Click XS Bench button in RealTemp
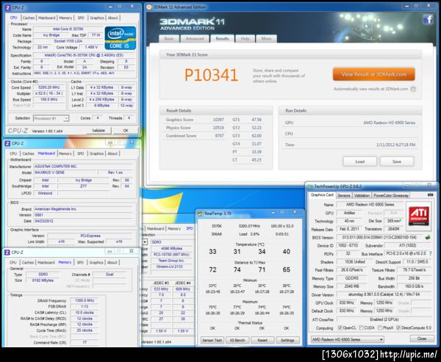 (x=237, y=340)
